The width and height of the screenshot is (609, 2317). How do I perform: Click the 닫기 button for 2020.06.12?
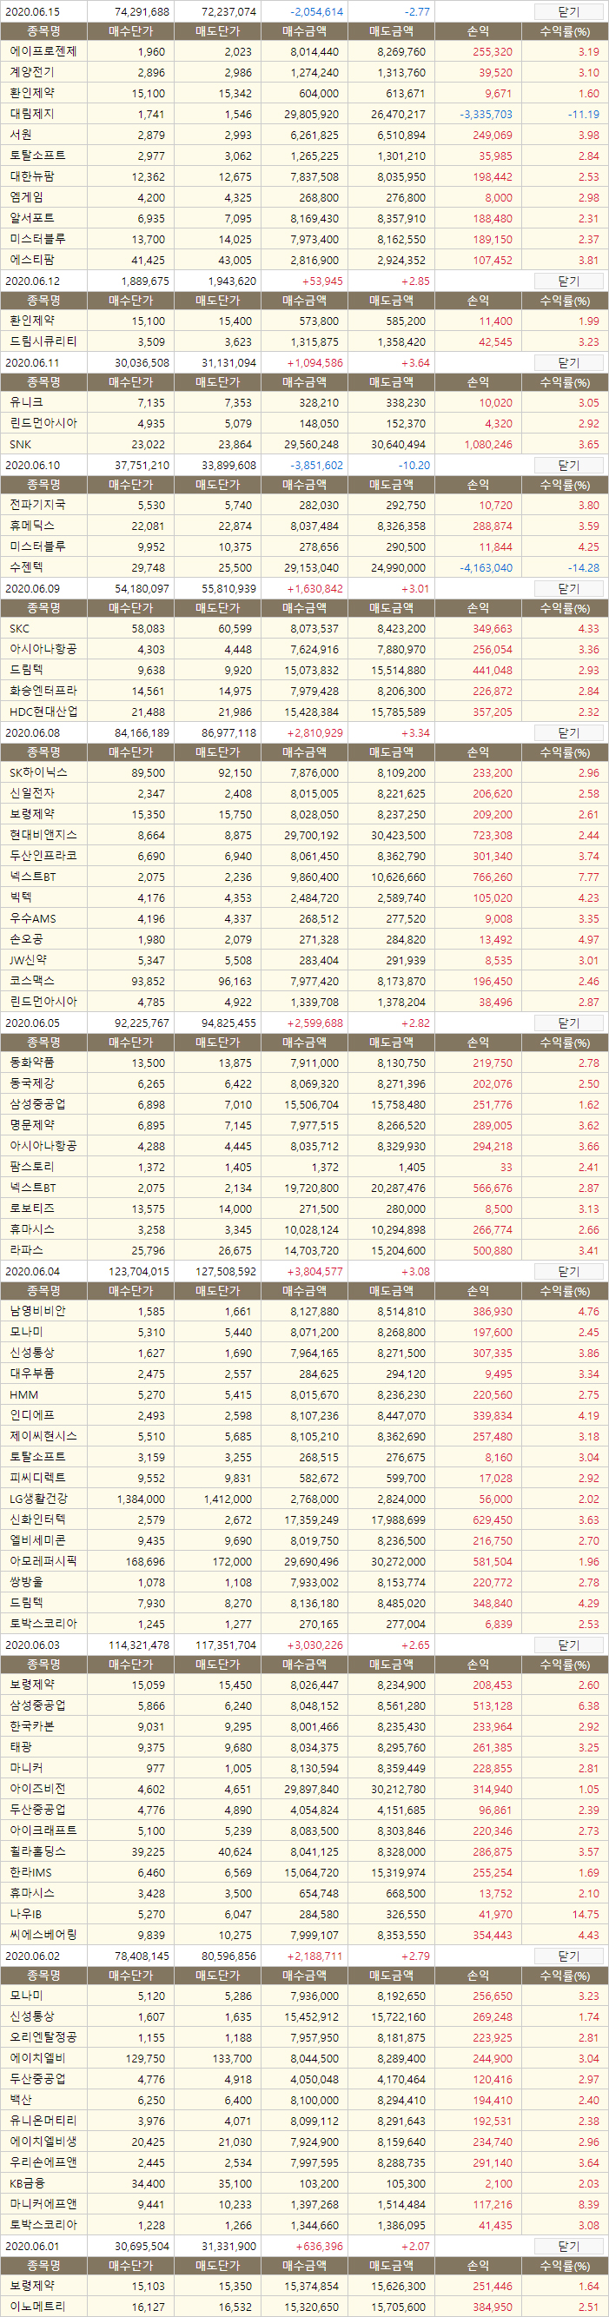(568, 281)
